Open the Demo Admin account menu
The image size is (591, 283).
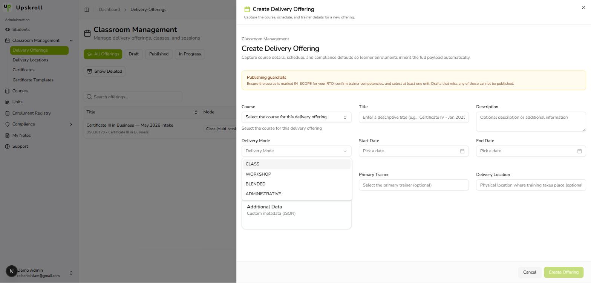39,273
